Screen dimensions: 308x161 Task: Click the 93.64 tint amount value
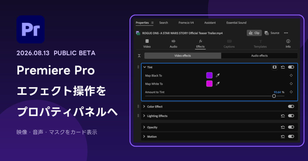[277, 92]
